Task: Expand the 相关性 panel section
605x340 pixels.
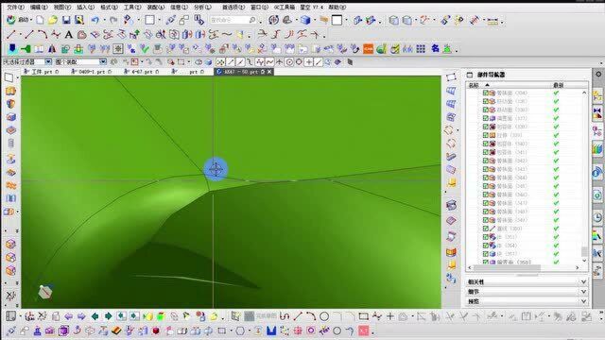Action: (527, 281)
